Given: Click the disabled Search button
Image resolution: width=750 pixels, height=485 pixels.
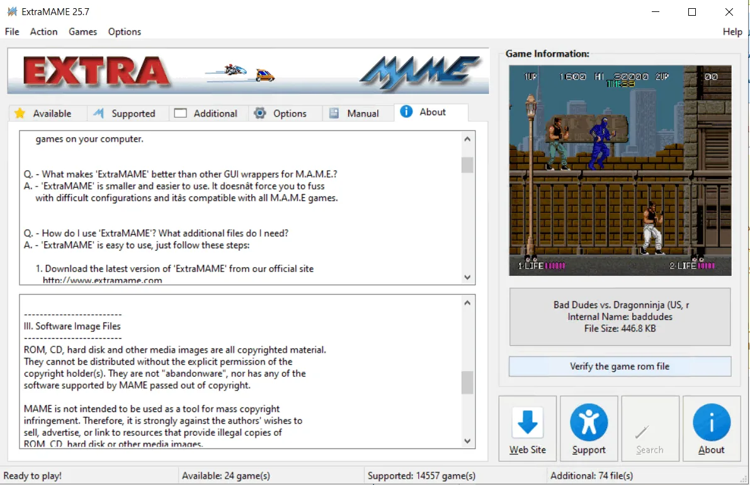Looking at the screenshot, I should coord(650,428).
